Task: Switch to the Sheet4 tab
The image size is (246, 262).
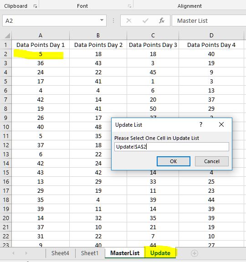Action: click(60, 253)
